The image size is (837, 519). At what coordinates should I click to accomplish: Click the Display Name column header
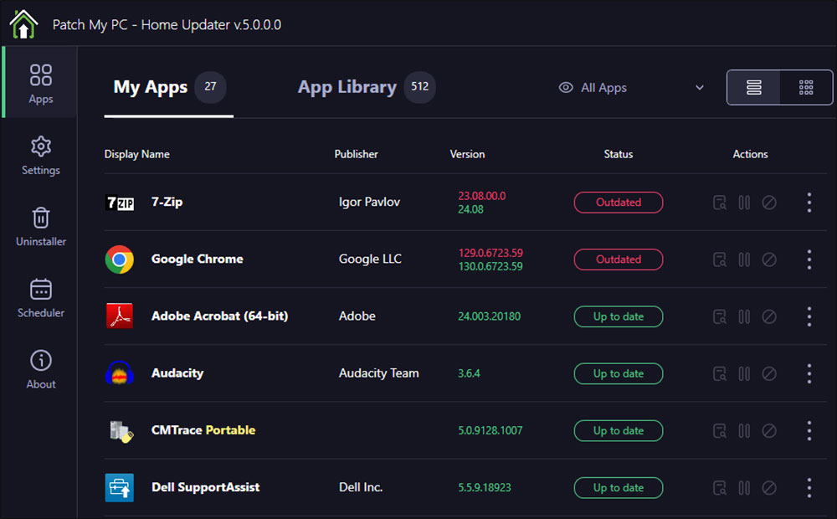(136, 154)
